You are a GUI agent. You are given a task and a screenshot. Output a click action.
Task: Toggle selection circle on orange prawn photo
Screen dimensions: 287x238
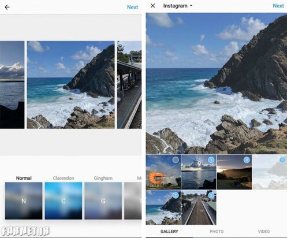pos(176,160)
